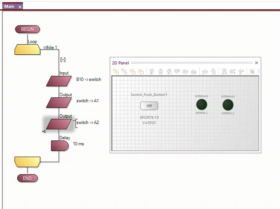Click the loop end yellow icon
Viewport: 280px width, 209px height.
click(27, 162)
